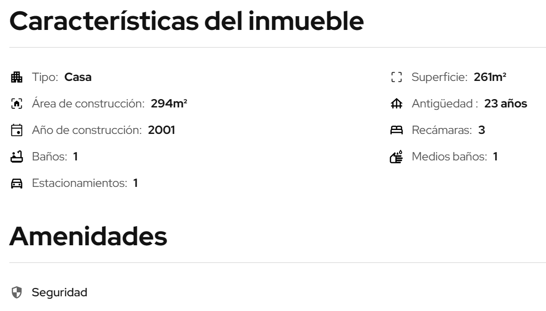The width and height of the screenshot is (546, 311).
Task: Click the calendar icon for Año de construcción
Action: click(17, 130)
